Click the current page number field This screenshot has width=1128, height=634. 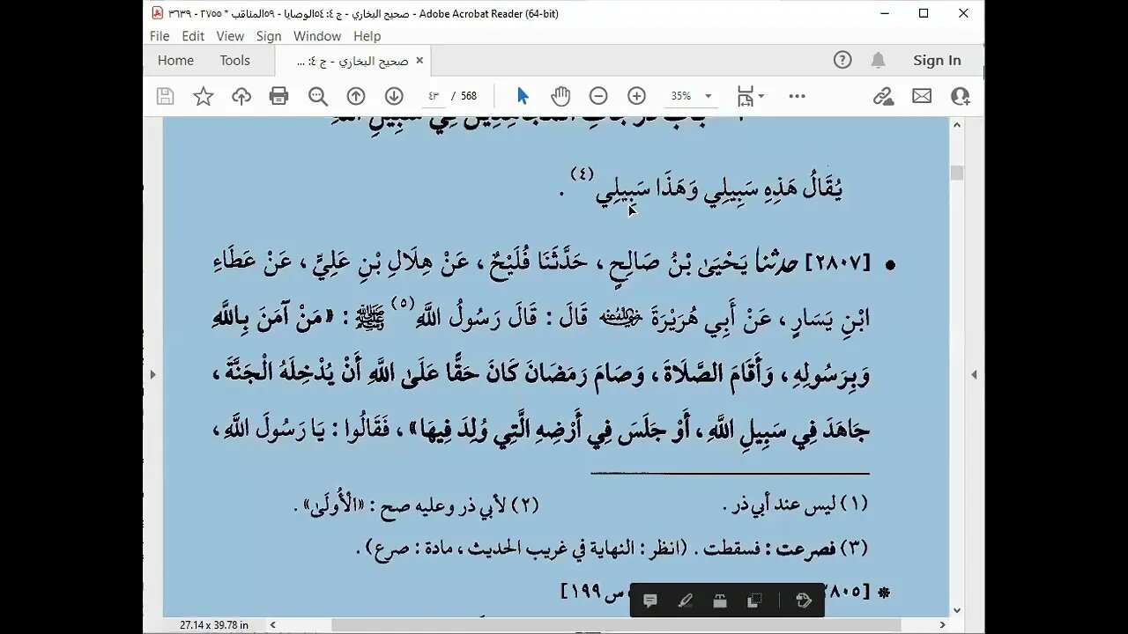coord(434,96)
